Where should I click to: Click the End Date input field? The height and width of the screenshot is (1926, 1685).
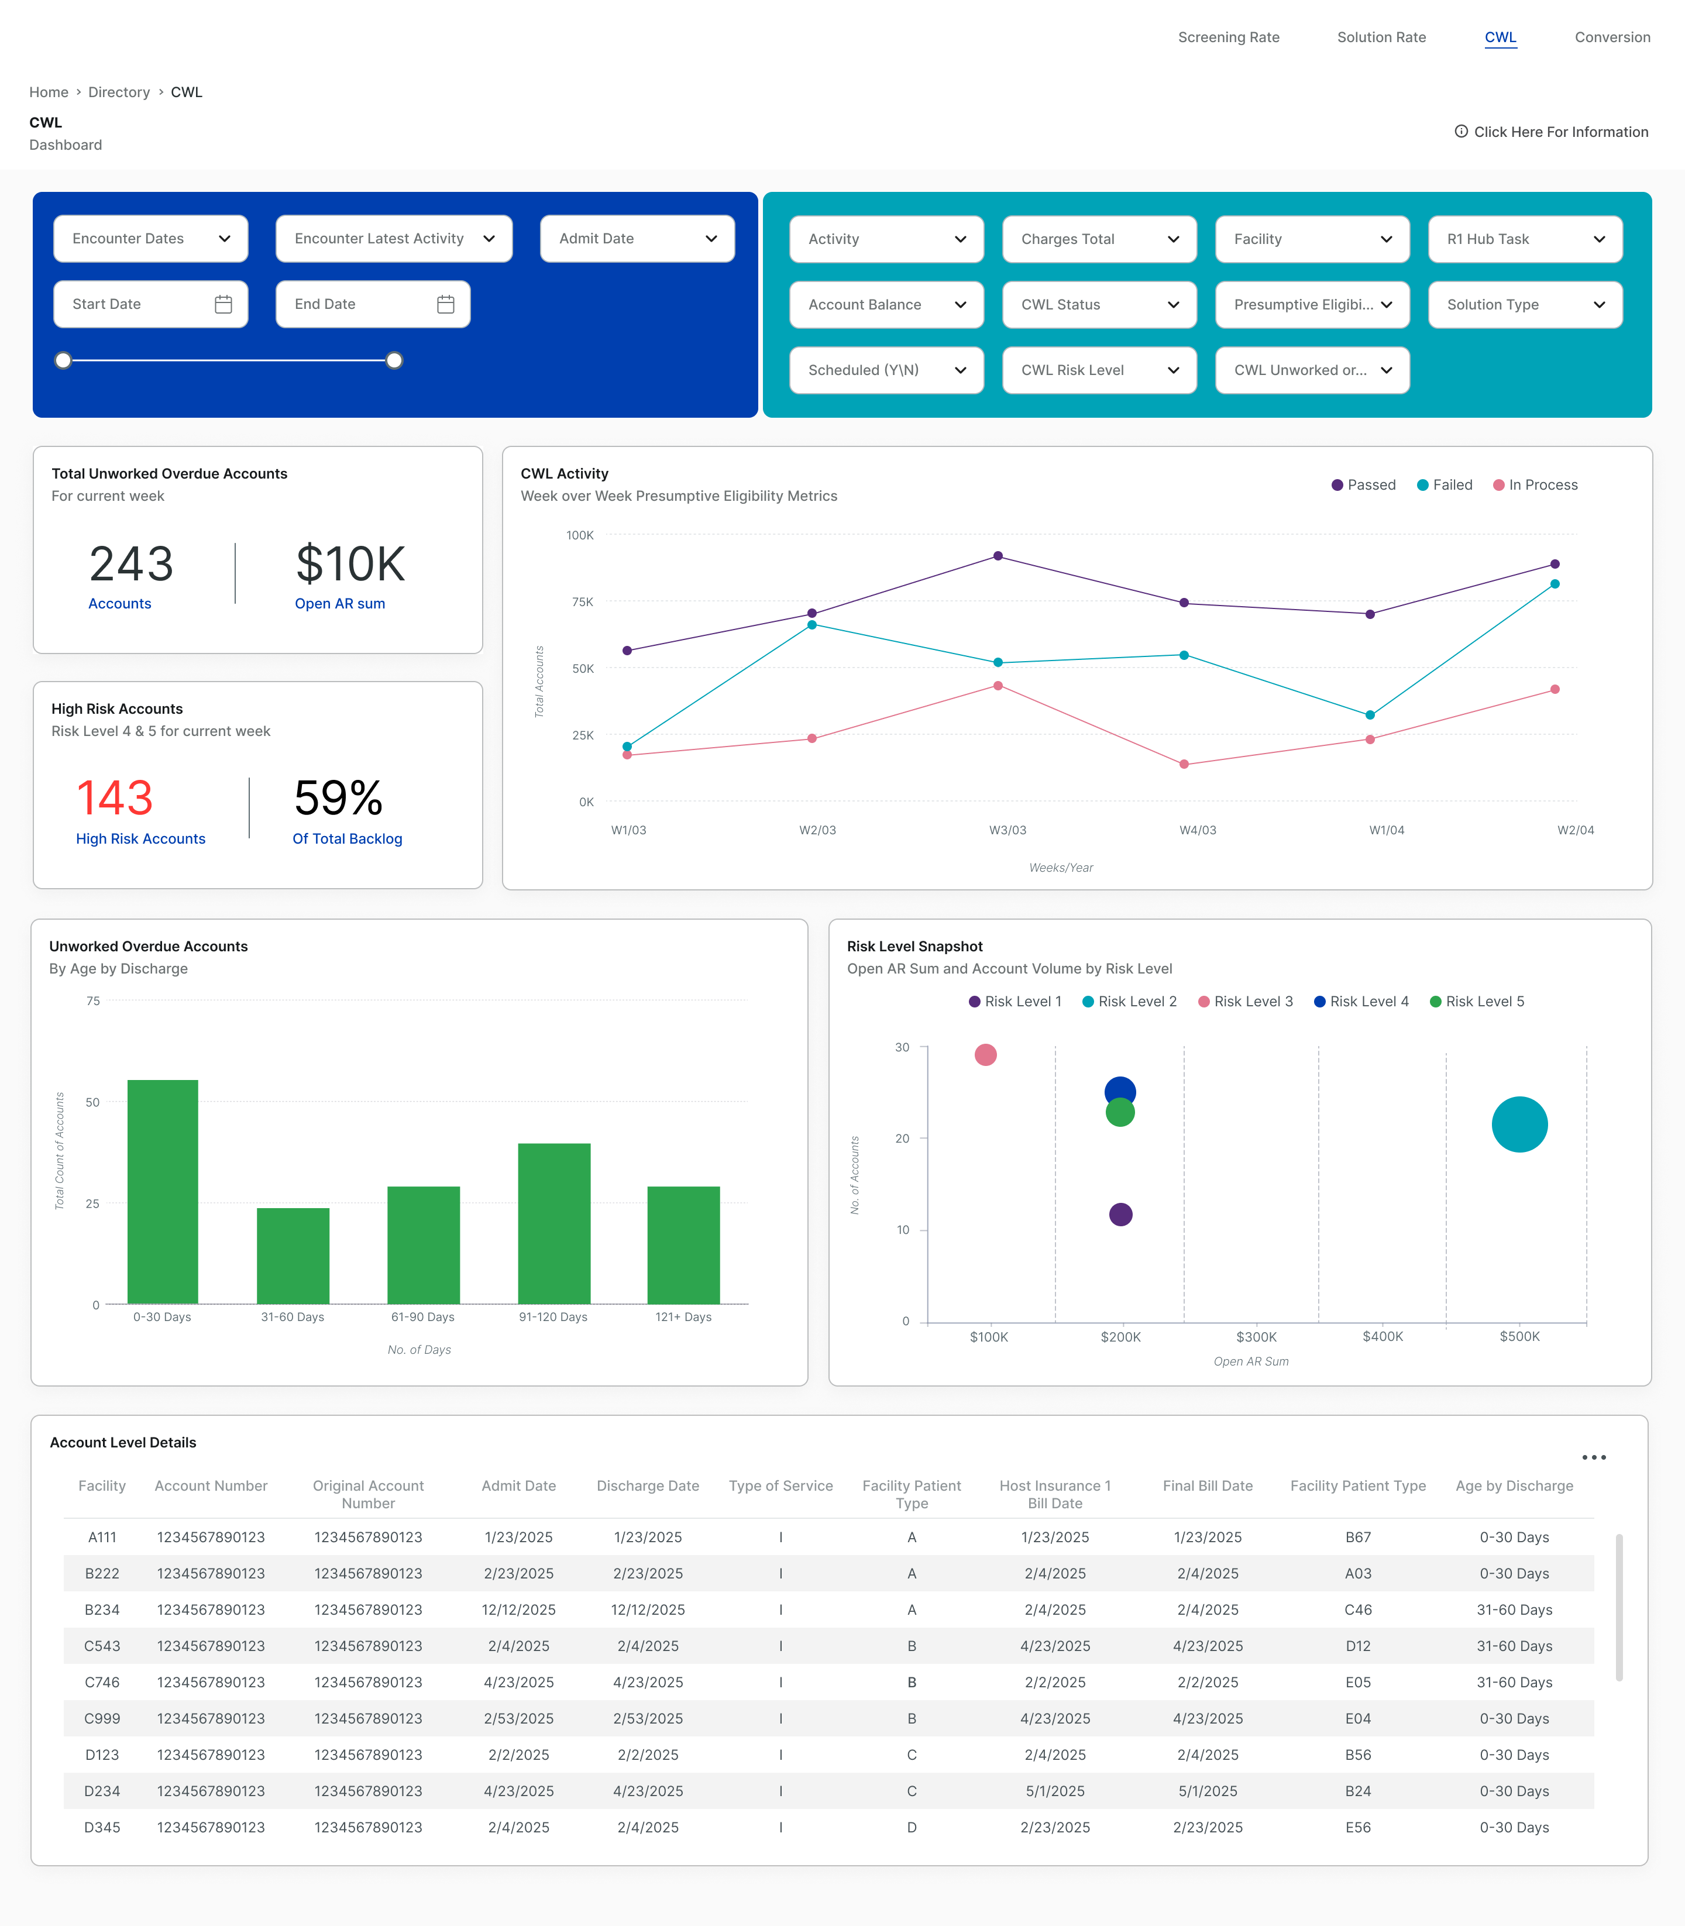(372, 305)
